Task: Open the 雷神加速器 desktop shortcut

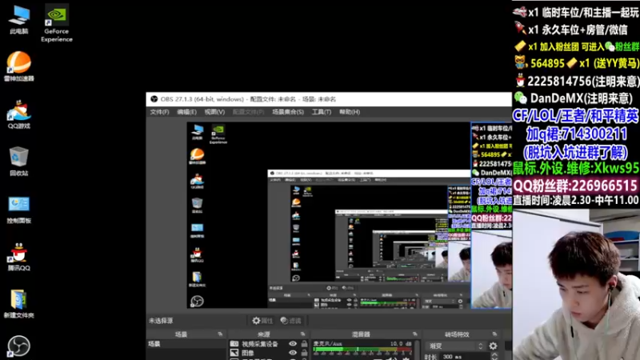Action: coord(18,66)
